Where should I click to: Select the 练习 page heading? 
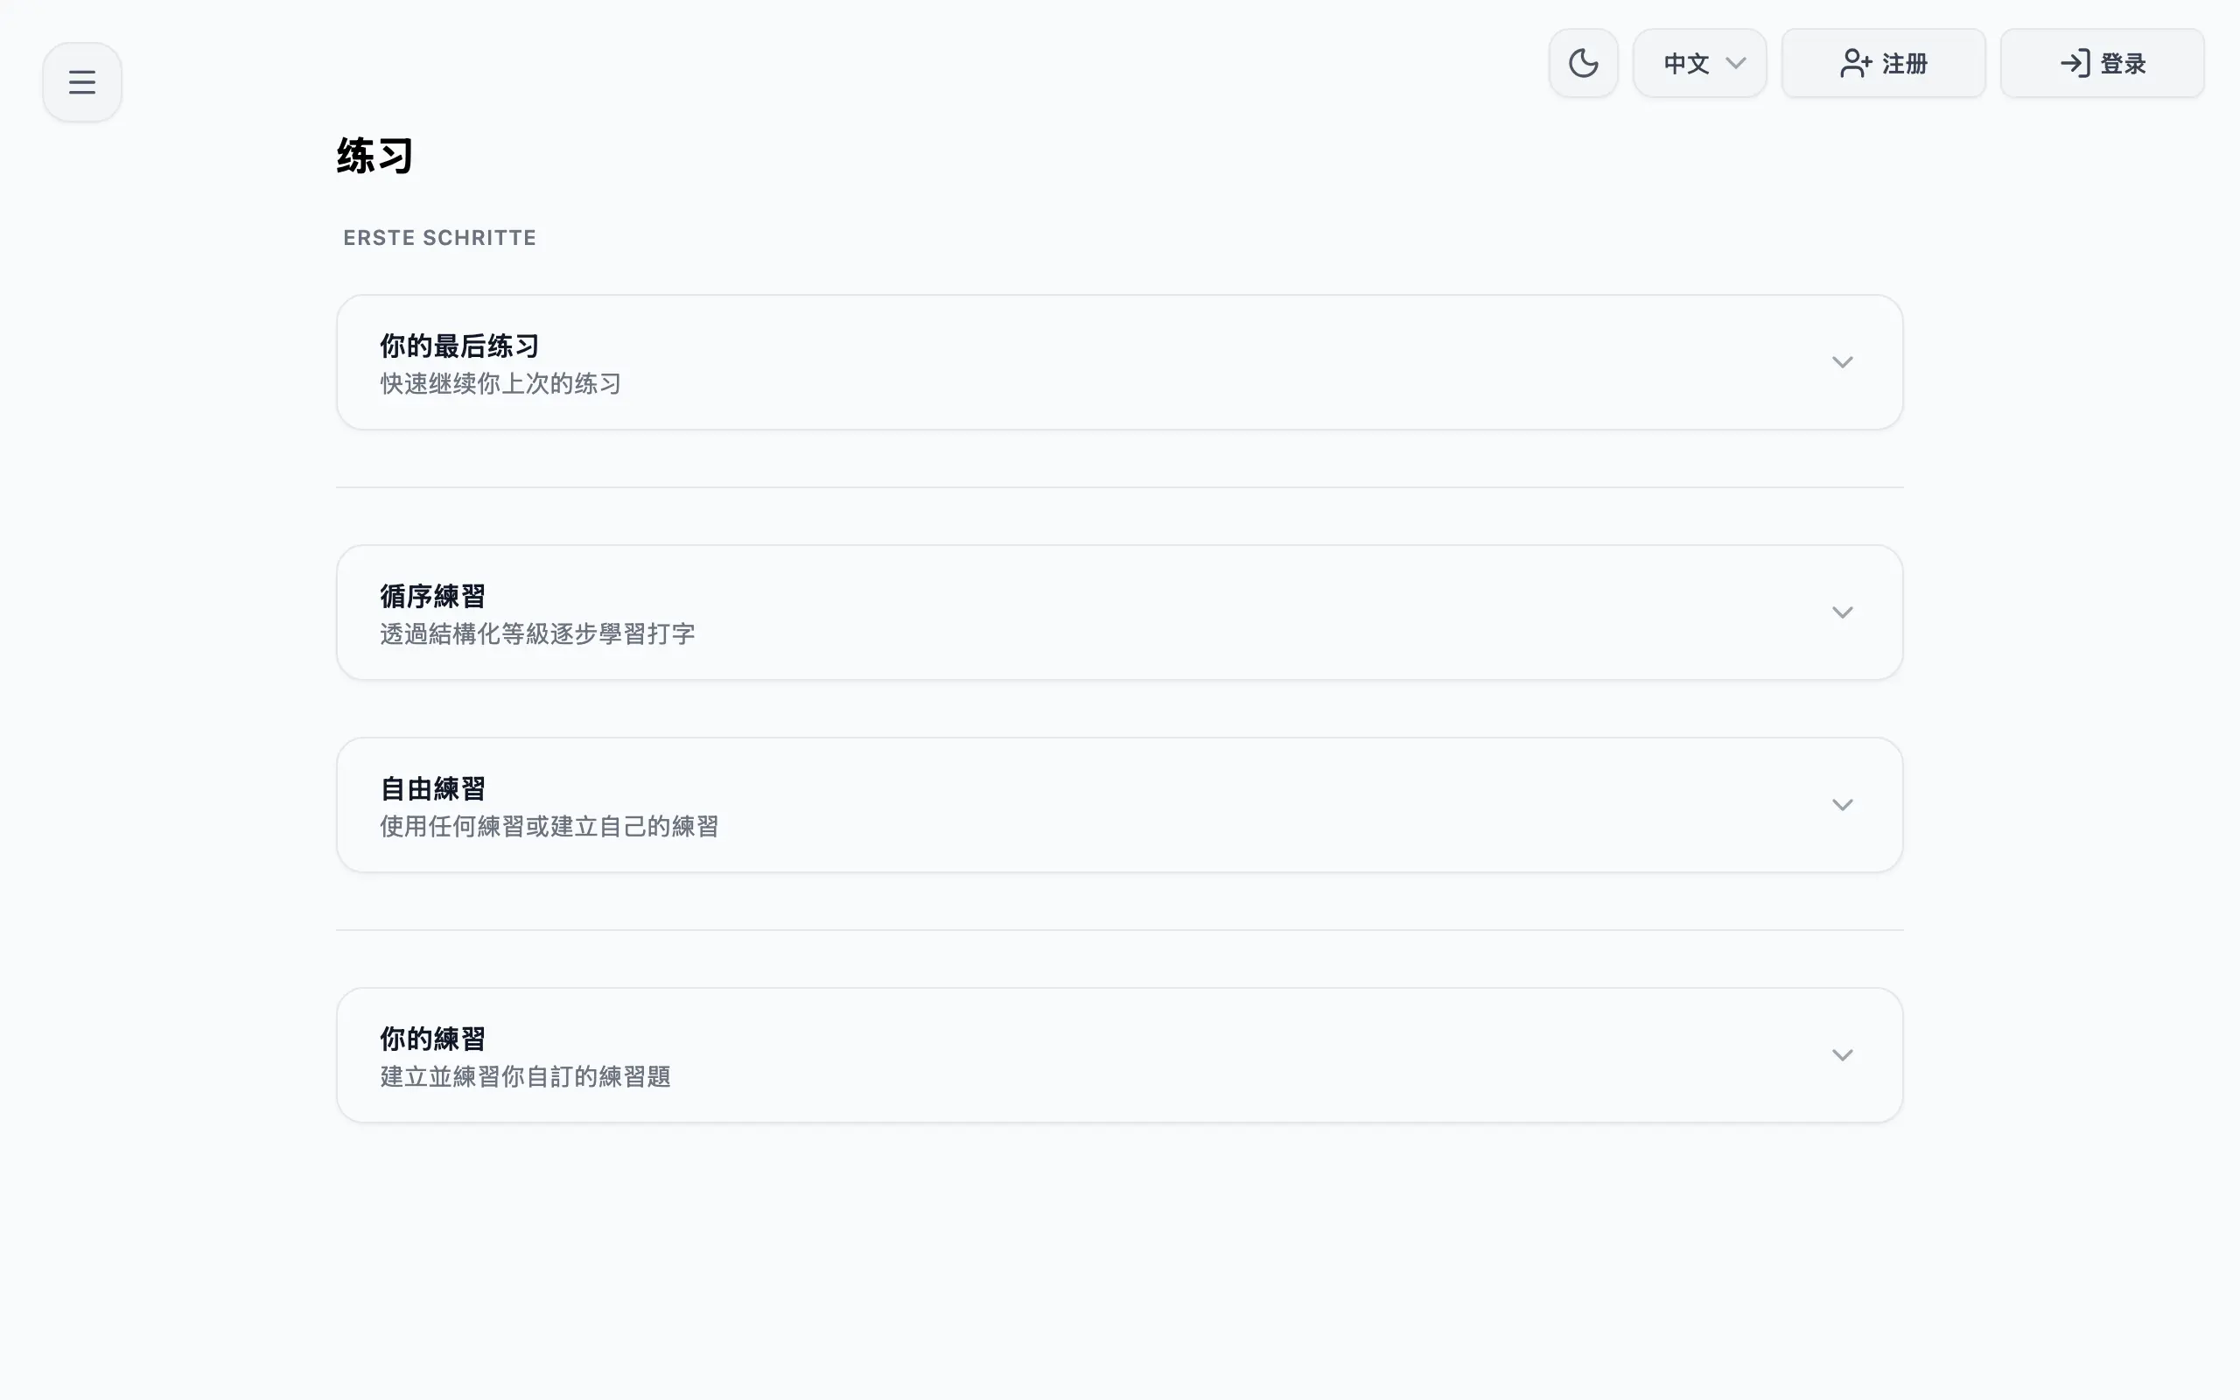[373, 156]
